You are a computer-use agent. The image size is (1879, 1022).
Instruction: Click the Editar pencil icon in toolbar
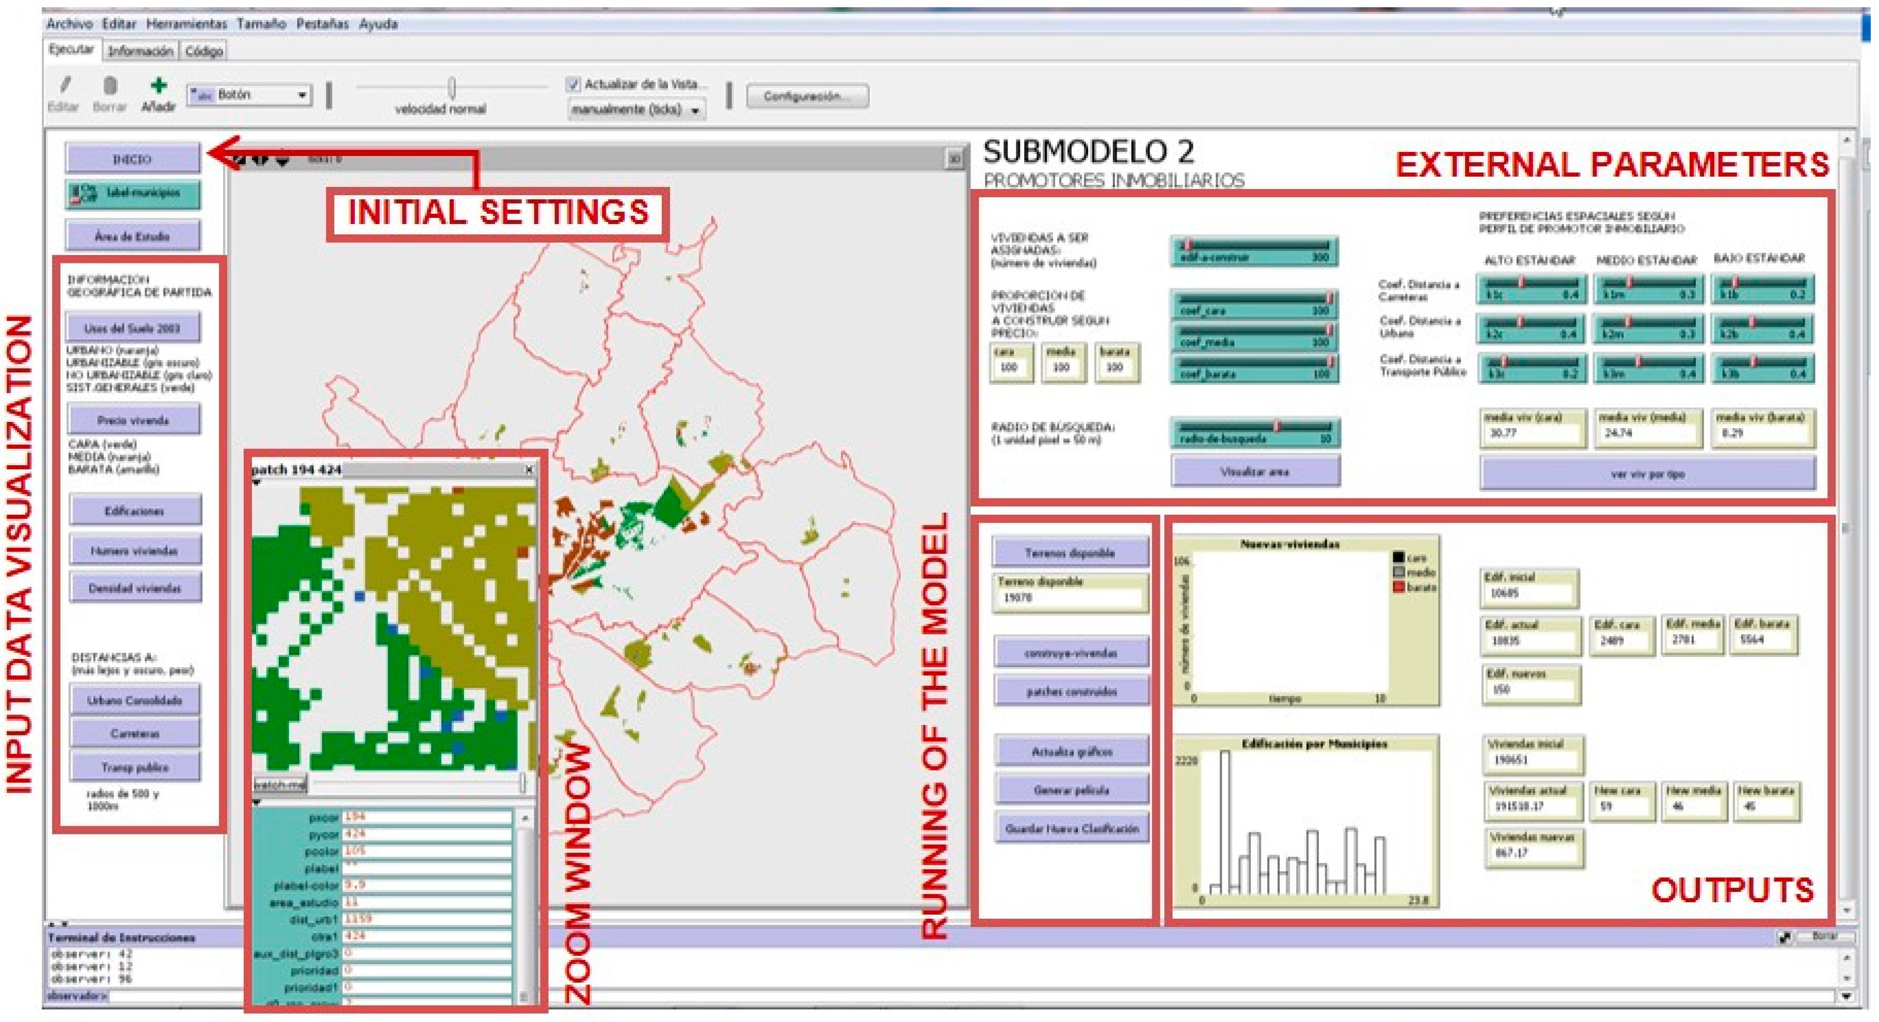coord(65,85)
